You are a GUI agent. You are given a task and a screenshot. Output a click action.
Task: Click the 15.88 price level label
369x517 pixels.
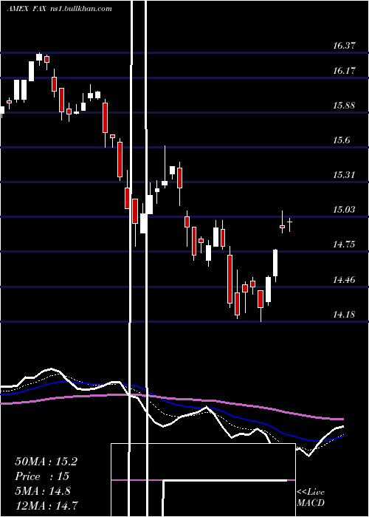344,106
